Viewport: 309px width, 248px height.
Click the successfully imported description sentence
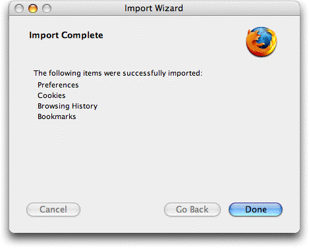(x=118, y=73)
